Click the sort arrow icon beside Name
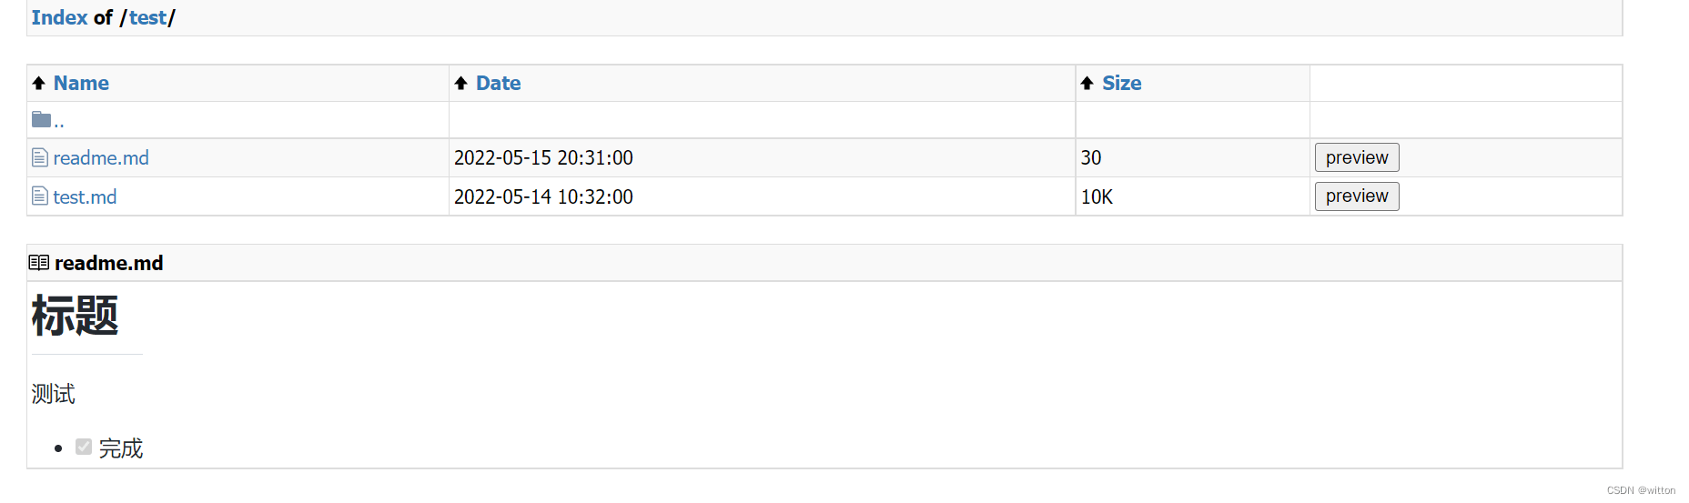This screenshot has width=1689, height=503. point(38,84)
